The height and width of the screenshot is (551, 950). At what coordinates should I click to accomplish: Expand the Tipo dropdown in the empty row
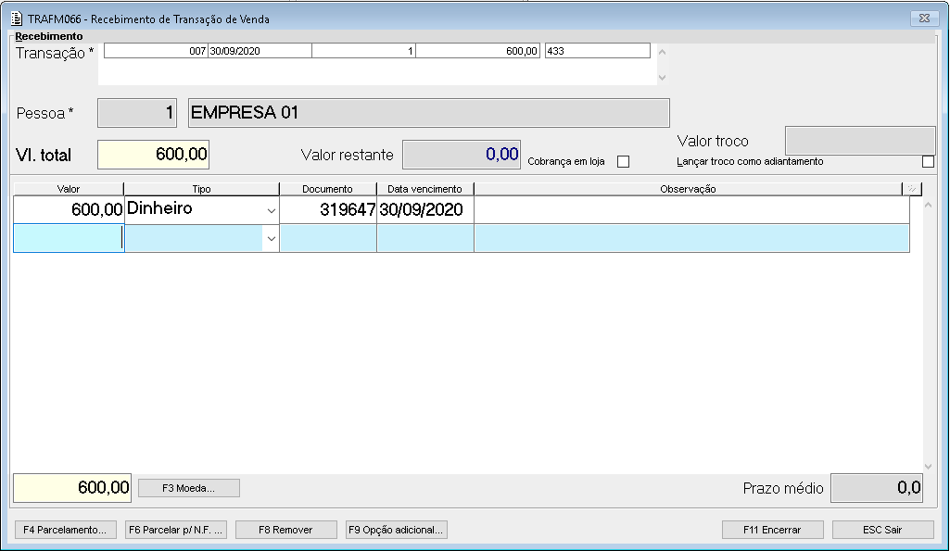[271, 239]
